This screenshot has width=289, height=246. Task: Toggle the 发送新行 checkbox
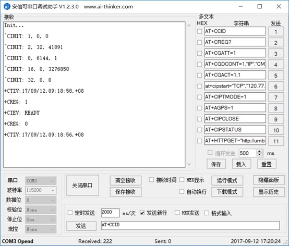[x=142, y=213]
